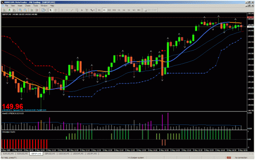
Task: Switch timeframe to H1
Action: click(119, 10)
